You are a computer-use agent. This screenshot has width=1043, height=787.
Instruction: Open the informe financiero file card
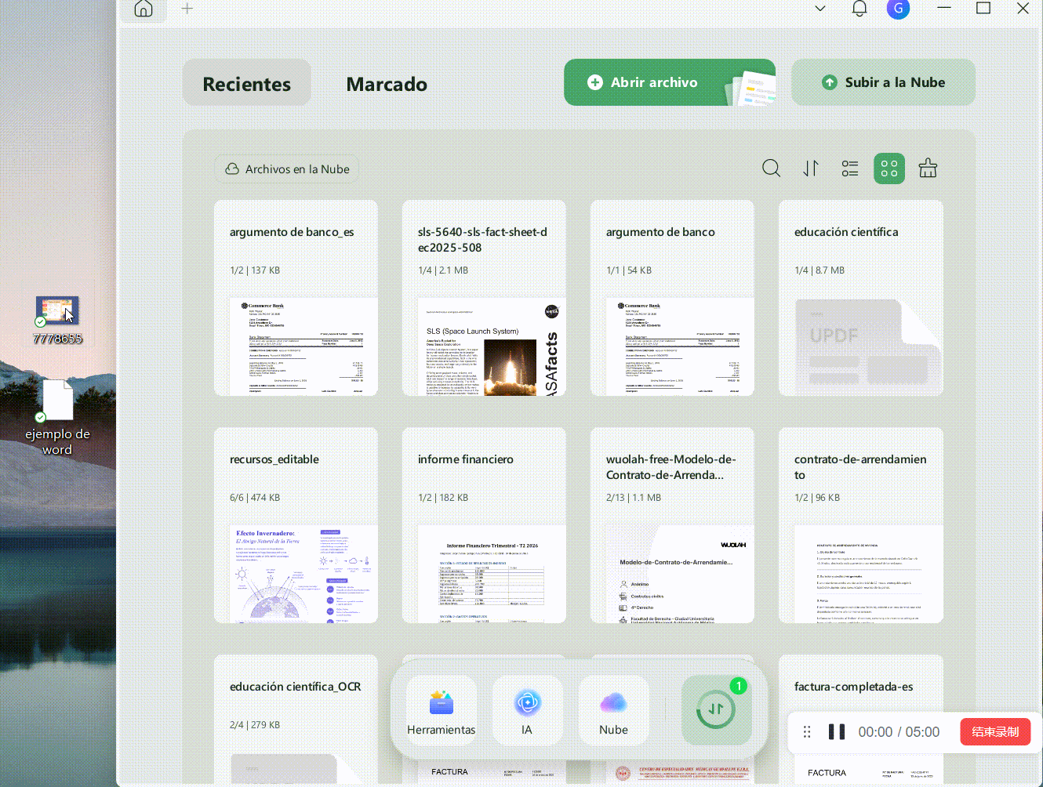pos(484,525)
